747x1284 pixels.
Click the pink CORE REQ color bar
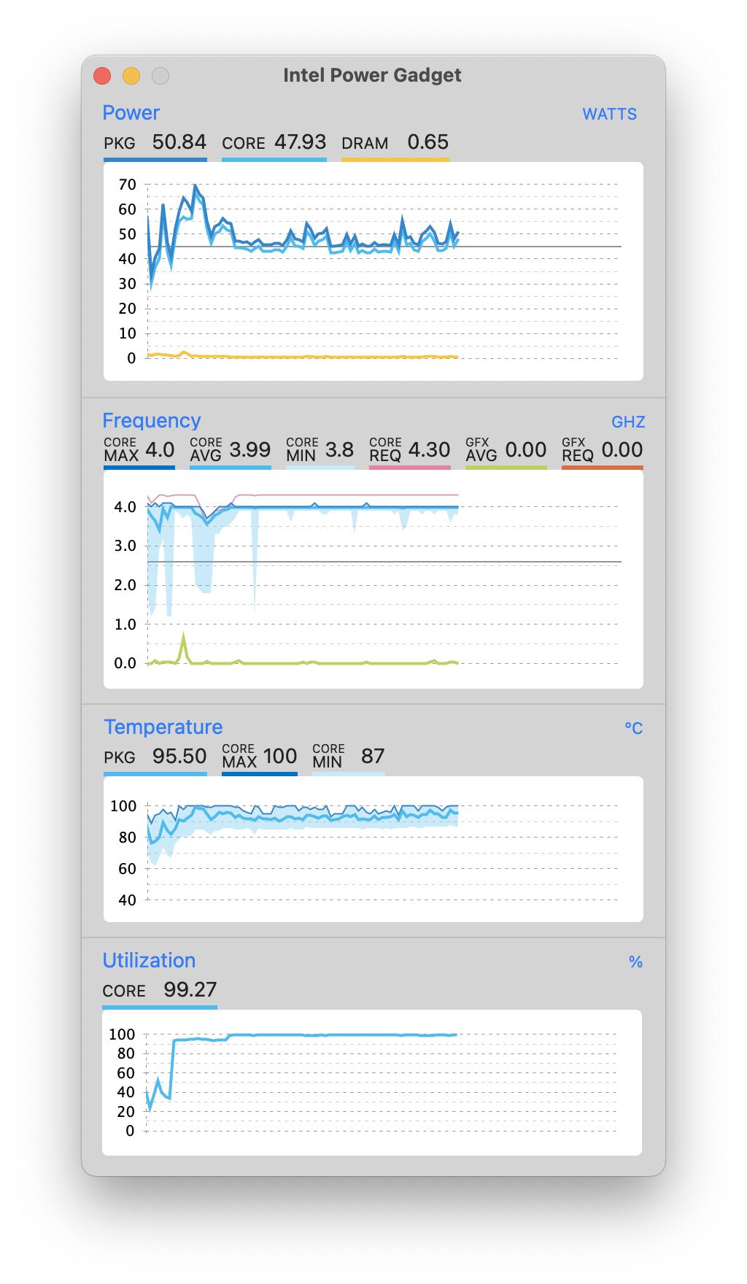pos(409,467)
